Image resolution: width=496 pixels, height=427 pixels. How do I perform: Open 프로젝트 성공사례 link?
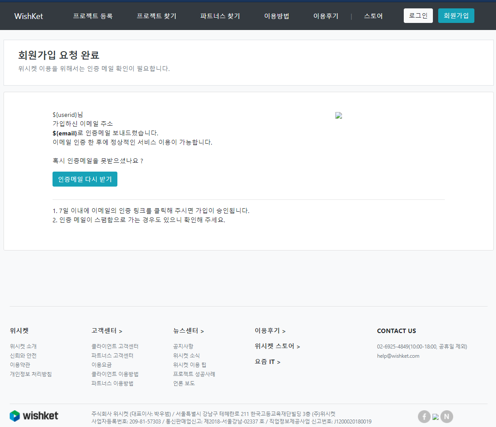[194, 374]
